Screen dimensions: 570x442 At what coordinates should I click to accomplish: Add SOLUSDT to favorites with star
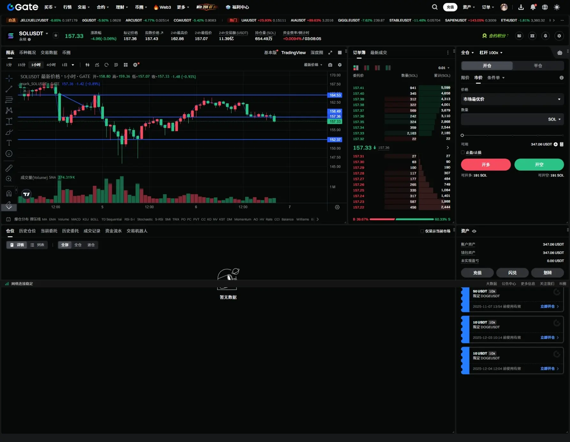point(56,35)
